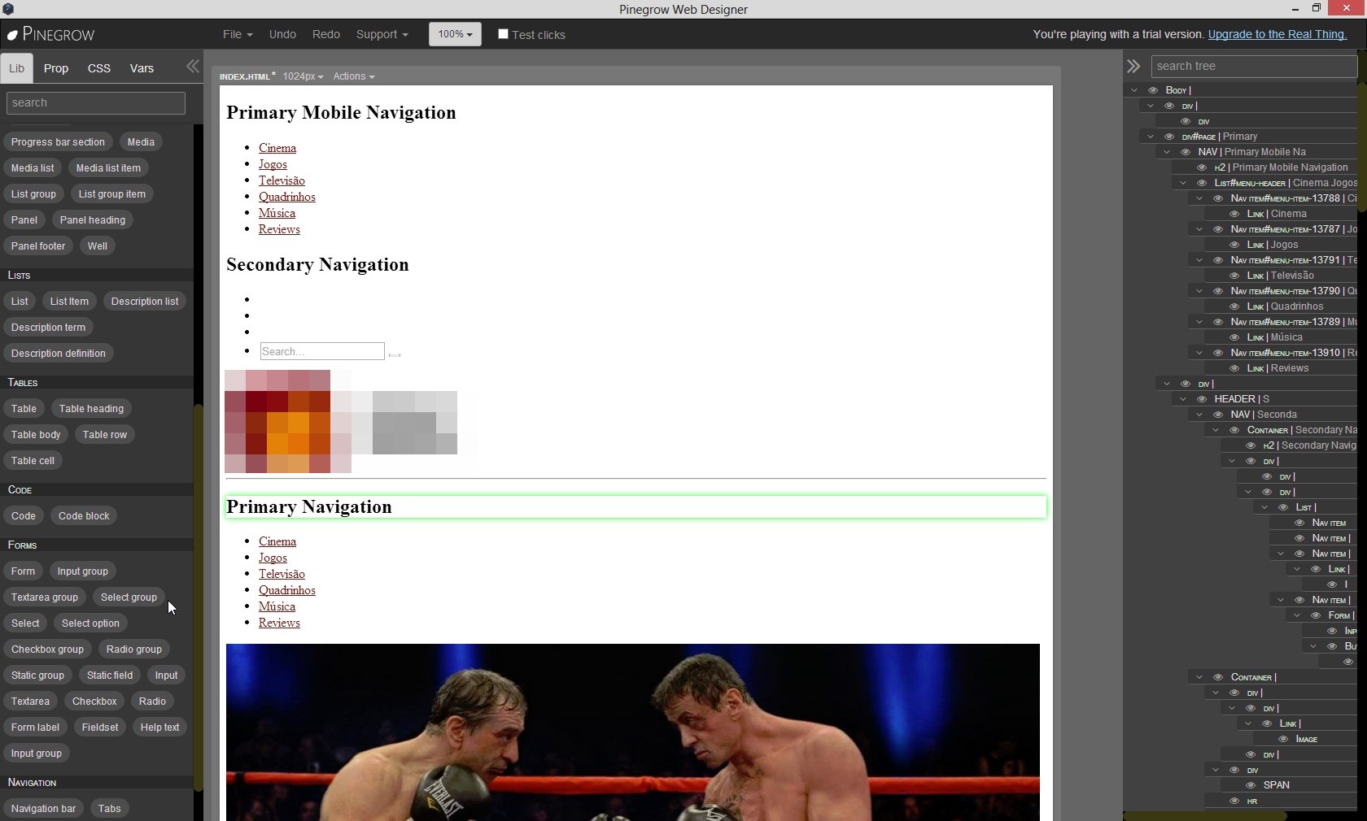The image size is (1367, 821).
Task: Click the Pinegrow logo icon
Action: pyautogui.click(x=12, y=35)
